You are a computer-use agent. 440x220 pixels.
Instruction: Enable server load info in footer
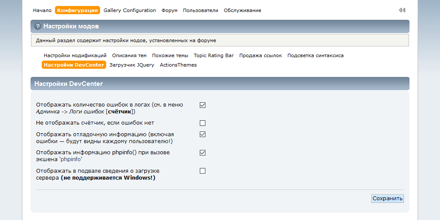203,171
